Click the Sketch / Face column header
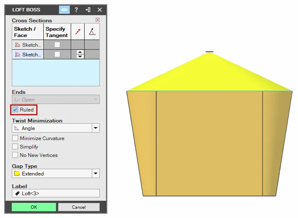 tap(28, 32)
